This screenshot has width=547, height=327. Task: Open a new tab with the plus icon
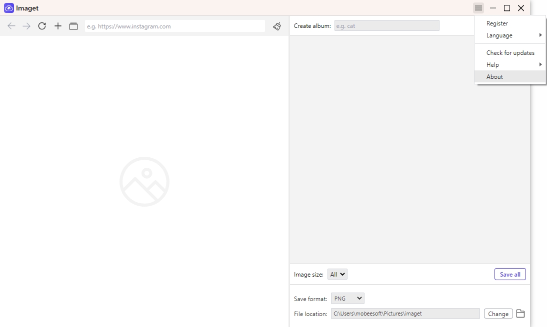(x=58, y=26)
